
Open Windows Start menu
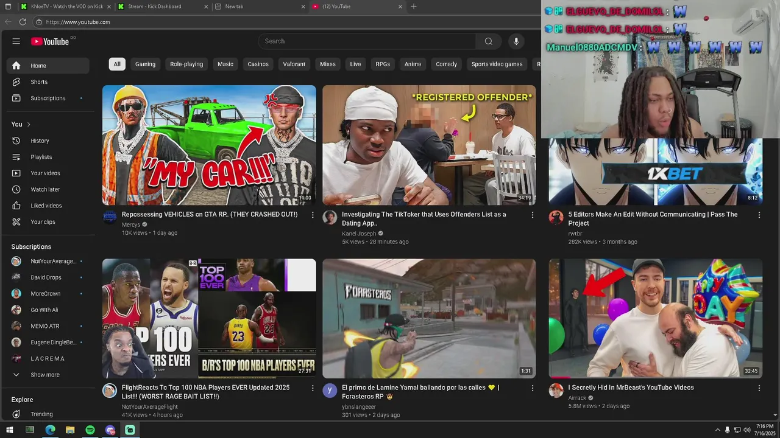9,430
